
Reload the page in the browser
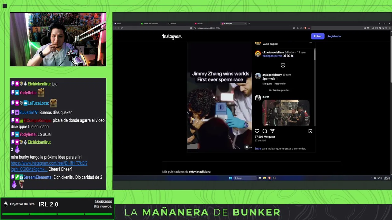click(122, 28)
